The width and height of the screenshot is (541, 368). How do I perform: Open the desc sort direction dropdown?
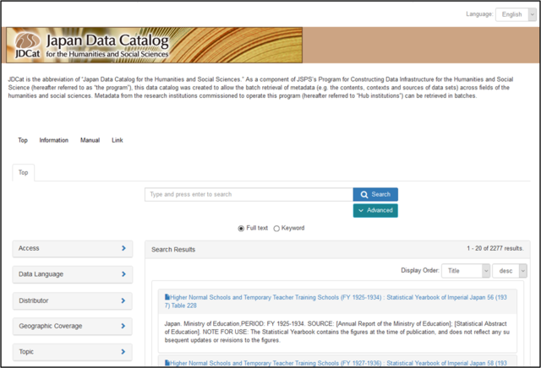pos(510,271)
